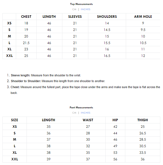Click the SLEEVES column header

75,17
